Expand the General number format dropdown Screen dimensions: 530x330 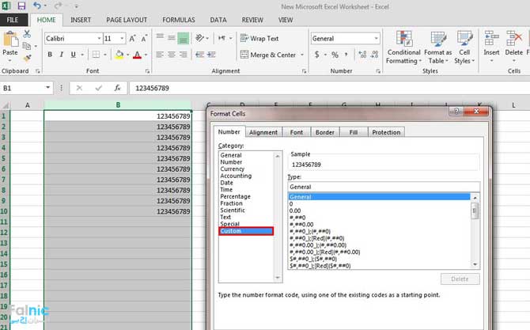click(375, 38)
